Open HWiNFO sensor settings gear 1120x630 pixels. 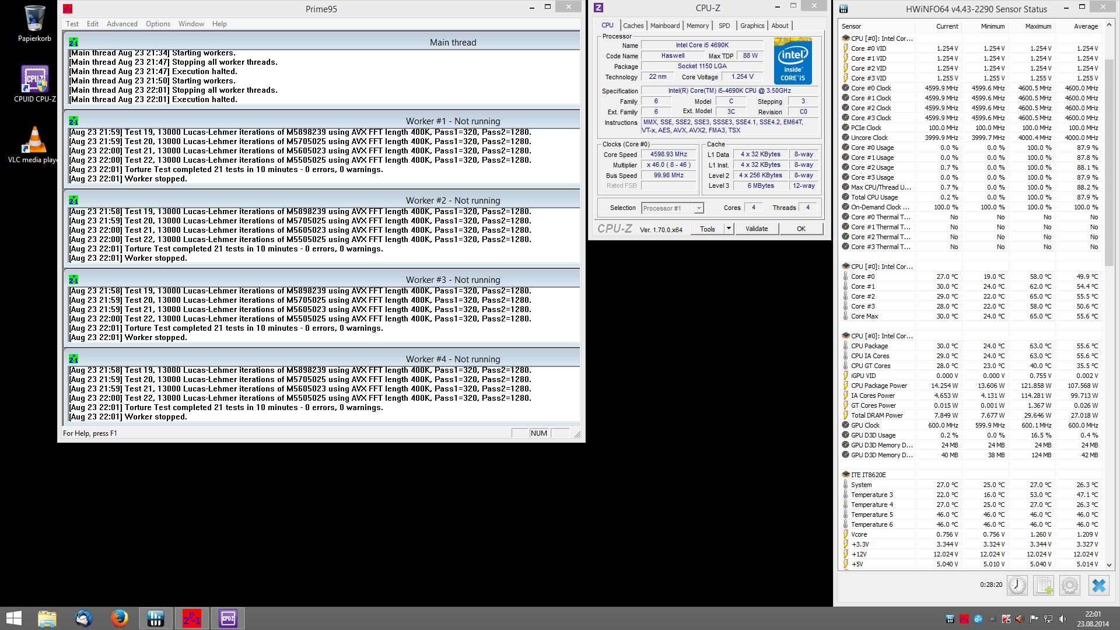coord(1070,585)
